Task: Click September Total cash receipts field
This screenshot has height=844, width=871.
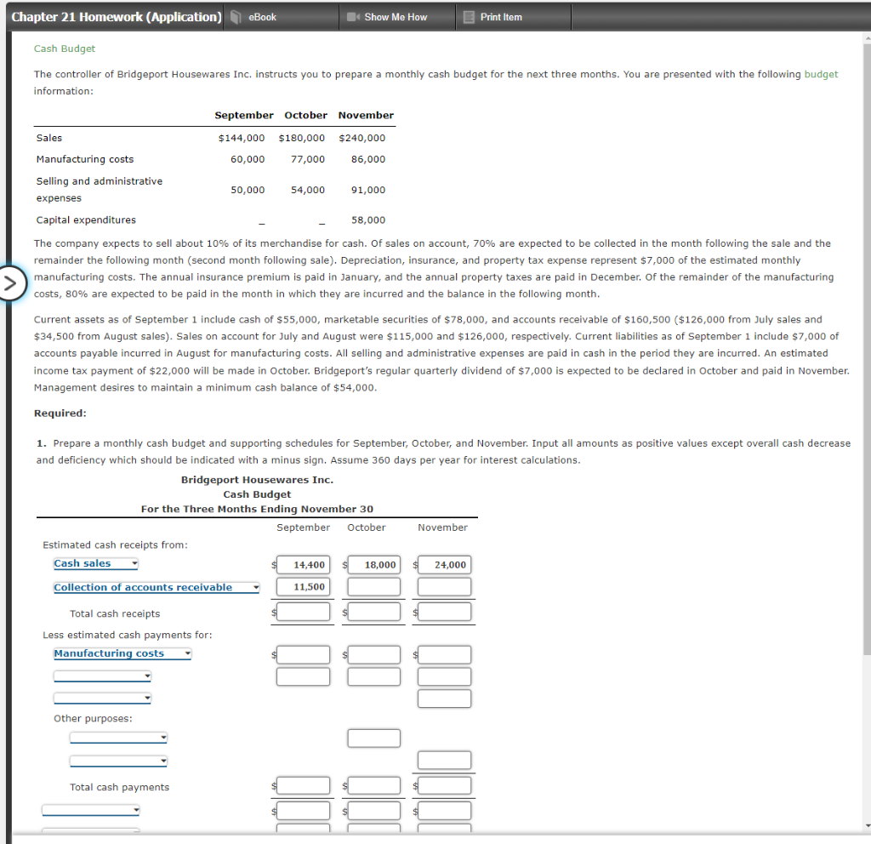Action: (304, 612)
